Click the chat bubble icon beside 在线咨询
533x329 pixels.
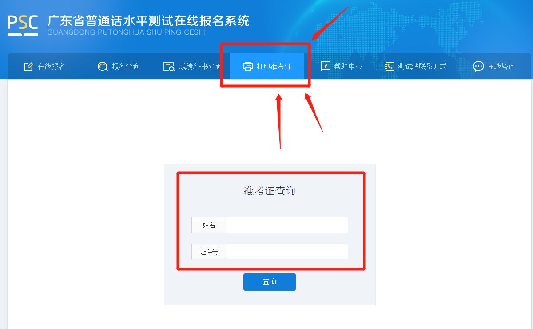pyautogui.click(x=478, y=67)
